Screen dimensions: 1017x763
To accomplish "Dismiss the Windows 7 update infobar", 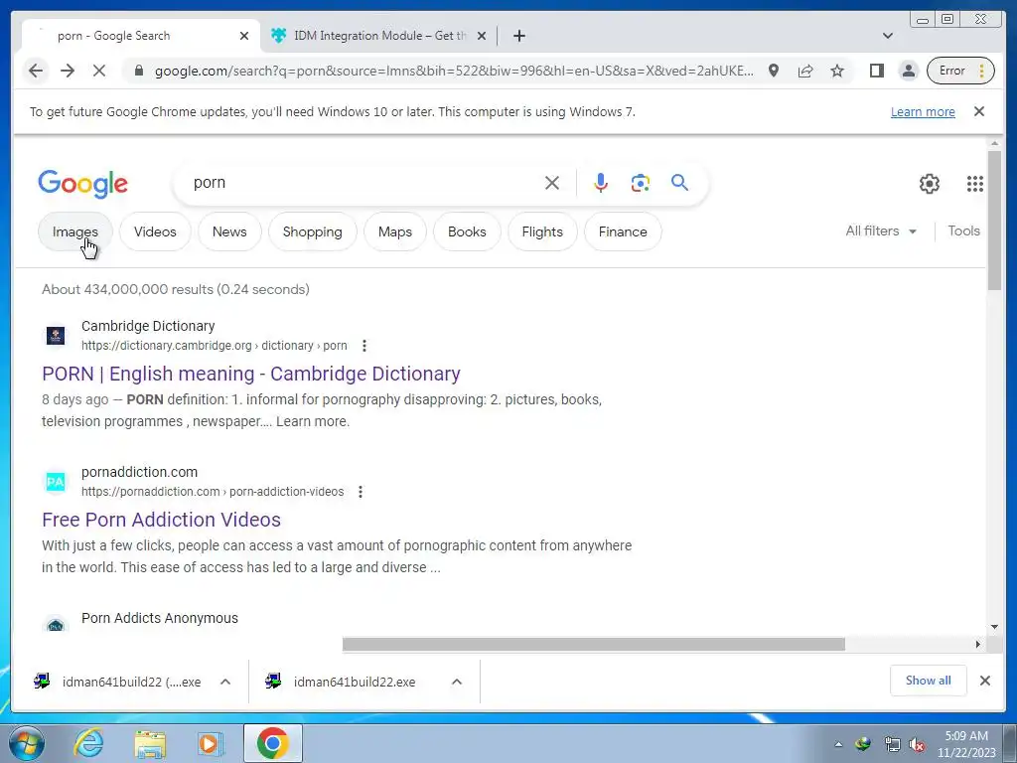I will (x=979, y=111).
